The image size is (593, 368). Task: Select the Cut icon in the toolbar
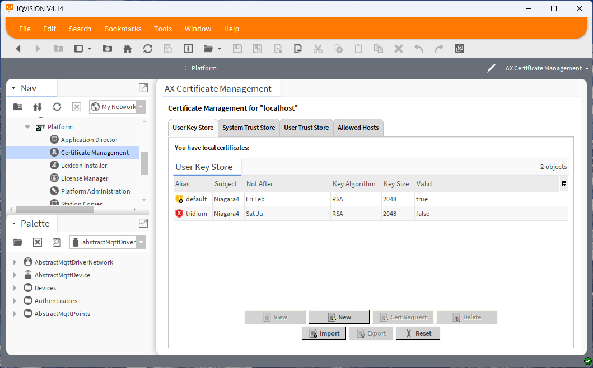(317, 49)
